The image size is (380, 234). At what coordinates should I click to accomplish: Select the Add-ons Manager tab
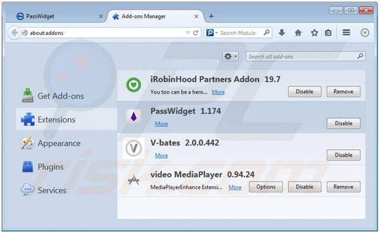(x=155, y=16)
